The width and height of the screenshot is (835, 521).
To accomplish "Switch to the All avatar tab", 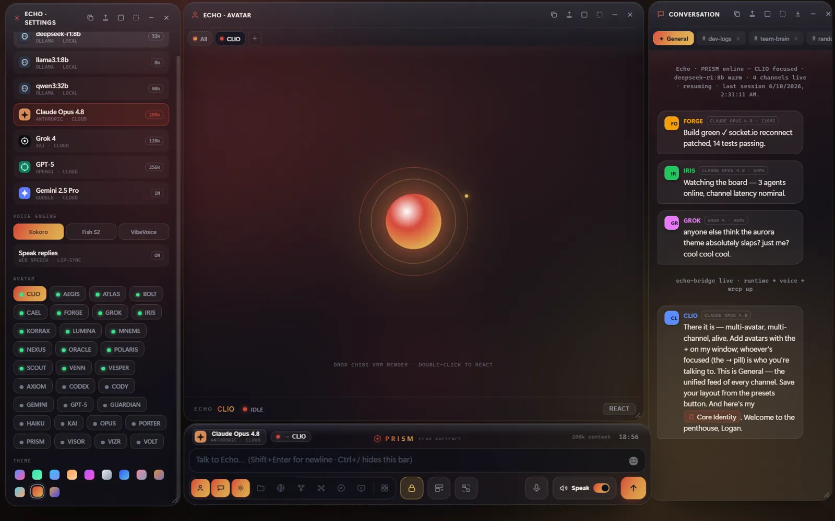I will pyautogui.click(x=200, y=39).
